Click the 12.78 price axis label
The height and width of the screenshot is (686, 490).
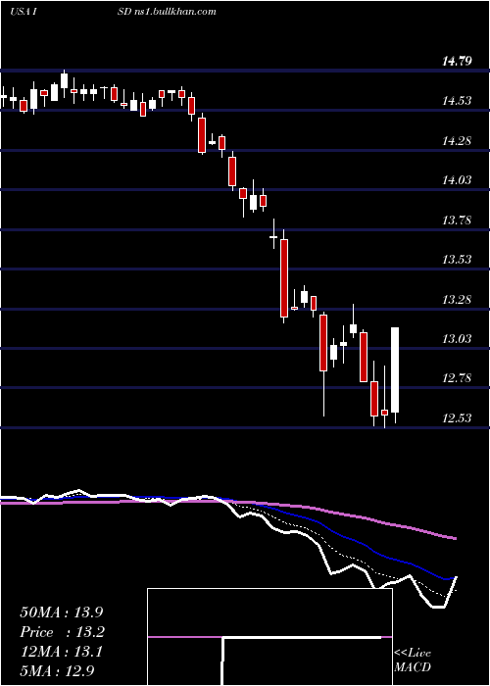[x=457, y=378]
